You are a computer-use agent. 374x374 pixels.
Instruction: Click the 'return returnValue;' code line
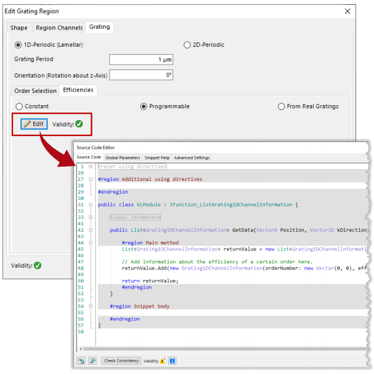pos(150,280)
